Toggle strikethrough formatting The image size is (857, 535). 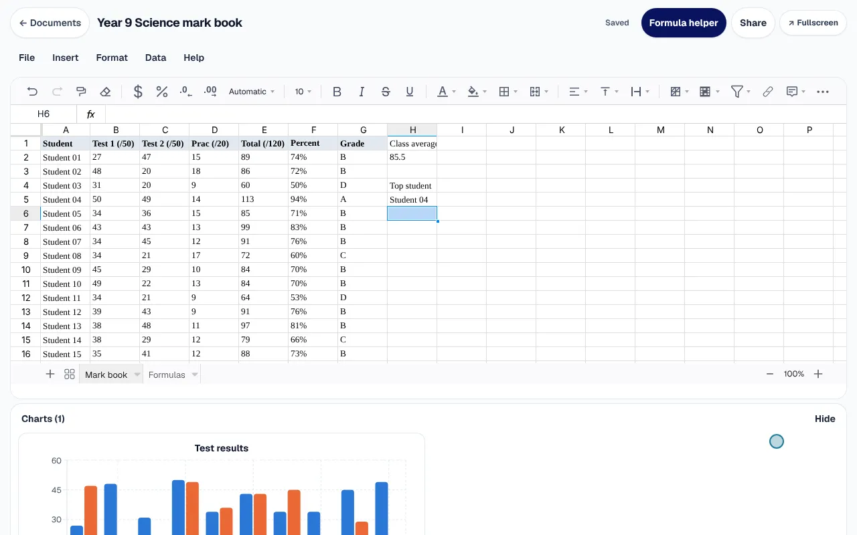pos(386,92)
